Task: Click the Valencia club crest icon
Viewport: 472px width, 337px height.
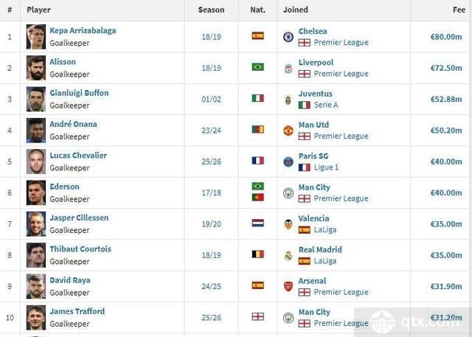Action: (x=288, y=224)
